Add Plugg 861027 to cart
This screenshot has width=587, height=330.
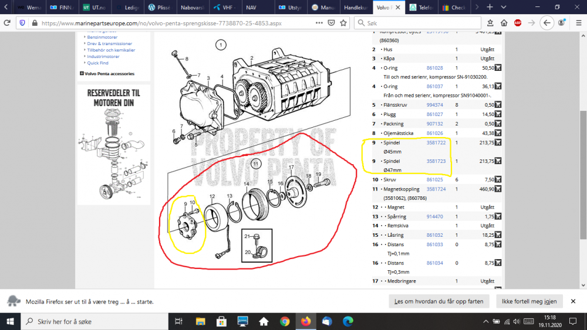click(x=498, y=114)
